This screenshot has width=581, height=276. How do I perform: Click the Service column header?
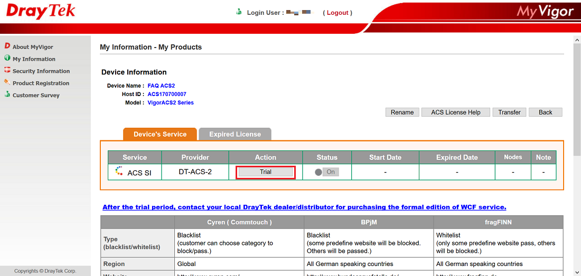click(135, 157)
